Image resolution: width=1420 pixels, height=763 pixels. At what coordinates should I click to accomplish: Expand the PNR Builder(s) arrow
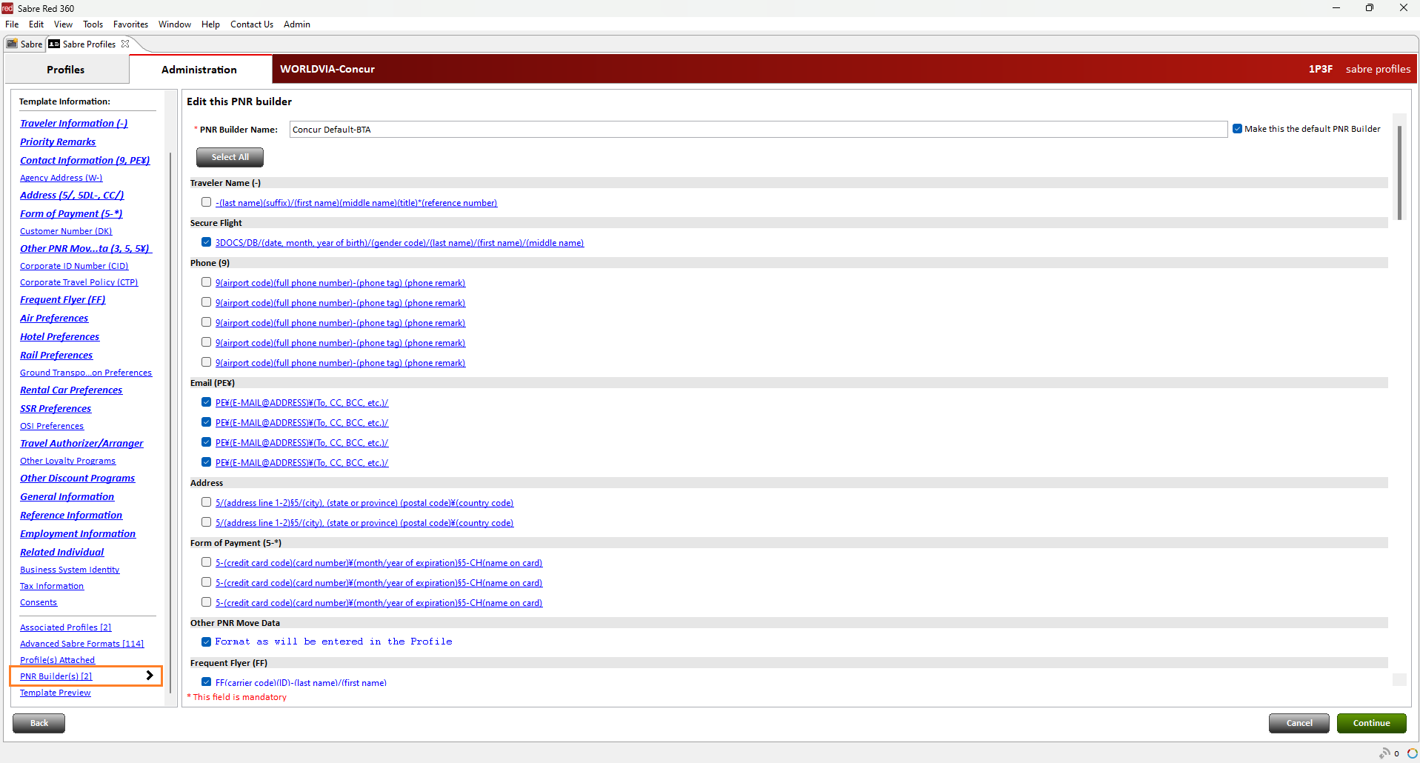tap(150, 676)
